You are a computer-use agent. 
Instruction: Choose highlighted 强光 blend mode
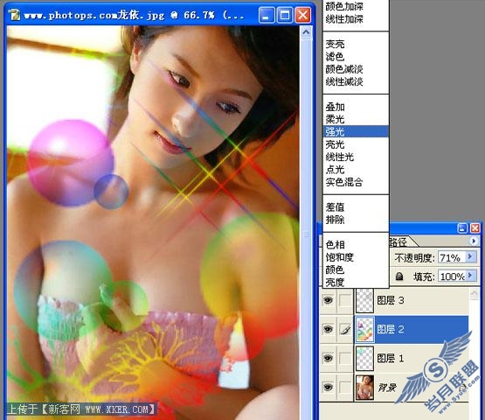[x=356, y=131]
